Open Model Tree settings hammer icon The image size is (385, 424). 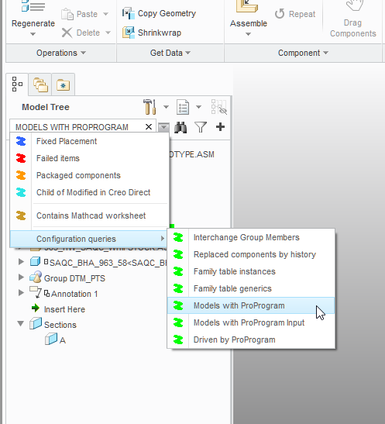point(150,107)
